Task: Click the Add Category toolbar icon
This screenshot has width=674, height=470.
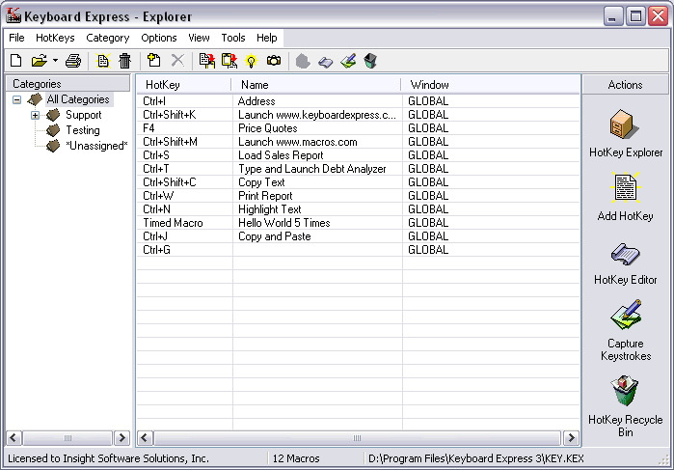Action: (153, 61)
